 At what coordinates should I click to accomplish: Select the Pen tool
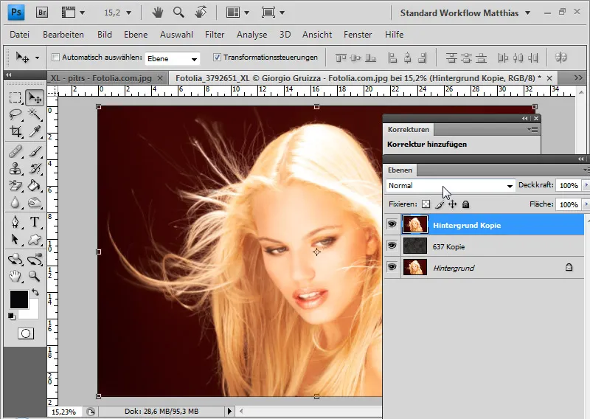tap(15, 222)
